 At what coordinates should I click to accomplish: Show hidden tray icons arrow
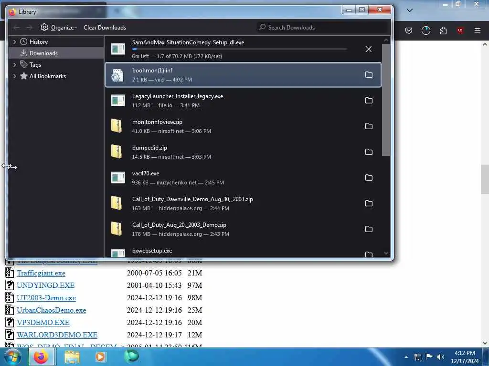[x=406, y=357]
